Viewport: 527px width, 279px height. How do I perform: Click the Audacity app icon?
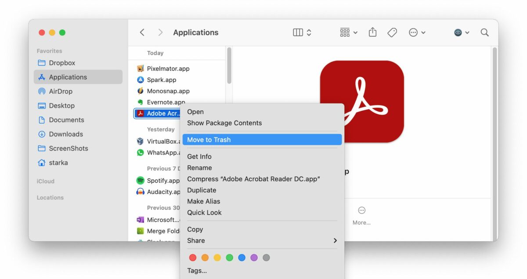click(141, 192)
